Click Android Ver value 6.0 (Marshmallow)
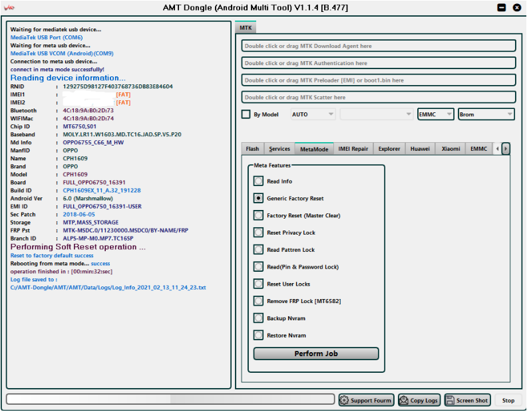 pos(88,199)
